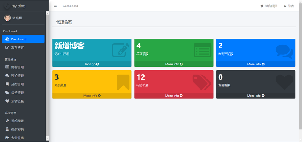Click More info on red 标签总量 card

click(x=174, y=96)
